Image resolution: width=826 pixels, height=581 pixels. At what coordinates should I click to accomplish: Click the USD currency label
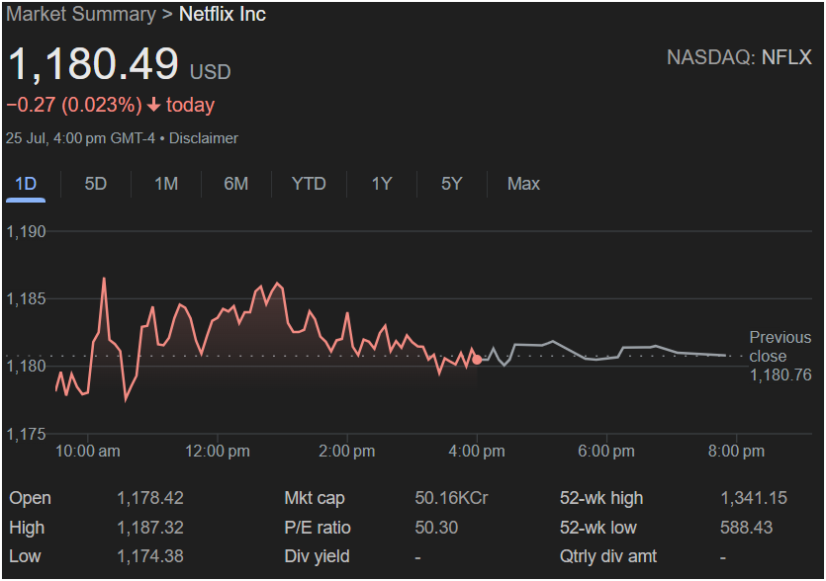(x=210, y=72)
